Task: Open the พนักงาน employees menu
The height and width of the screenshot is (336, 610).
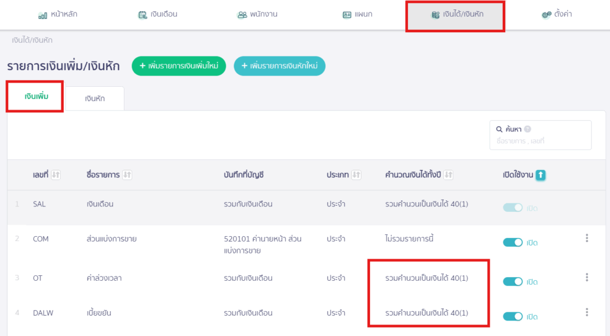Action: [x=257, y=14]
